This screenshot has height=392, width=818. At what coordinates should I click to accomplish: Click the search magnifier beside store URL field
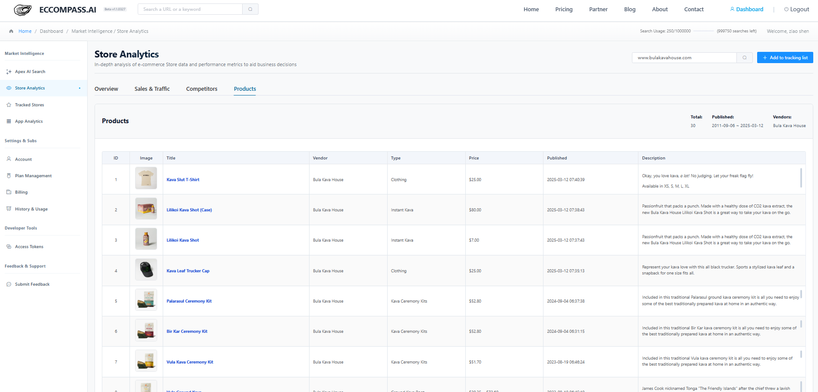pyautogui.click(x=745, y=57)
